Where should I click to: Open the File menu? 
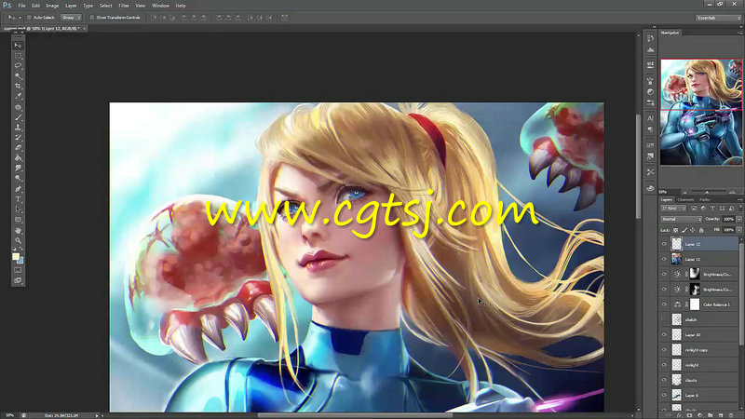pyautogui.click(x=21, y=6)
